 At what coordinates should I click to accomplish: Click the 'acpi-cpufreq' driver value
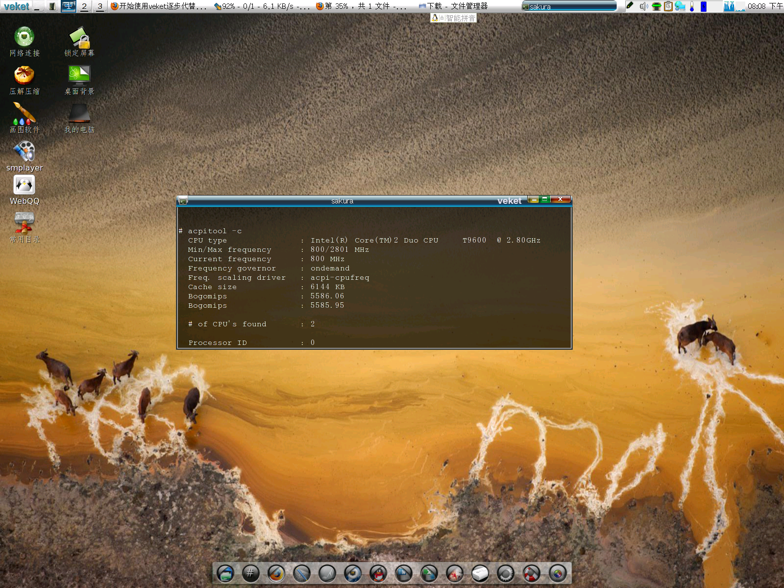[x=340, y=278]
